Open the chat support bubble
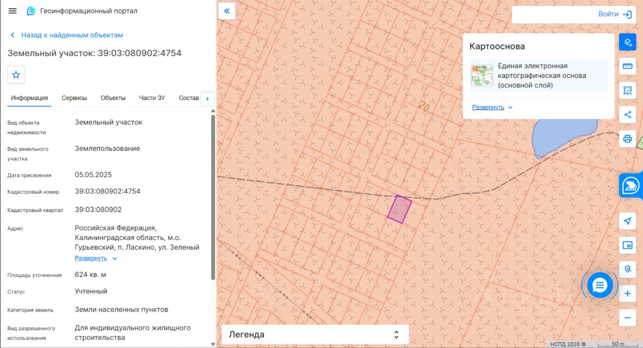643x348 pixels. (x=600, y=285)
